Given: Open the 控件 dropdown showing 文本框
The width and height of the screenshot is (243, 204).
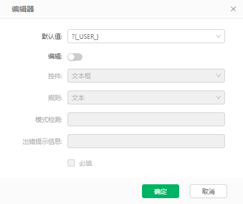Looking at the screenshot, I should click(146, 76).
